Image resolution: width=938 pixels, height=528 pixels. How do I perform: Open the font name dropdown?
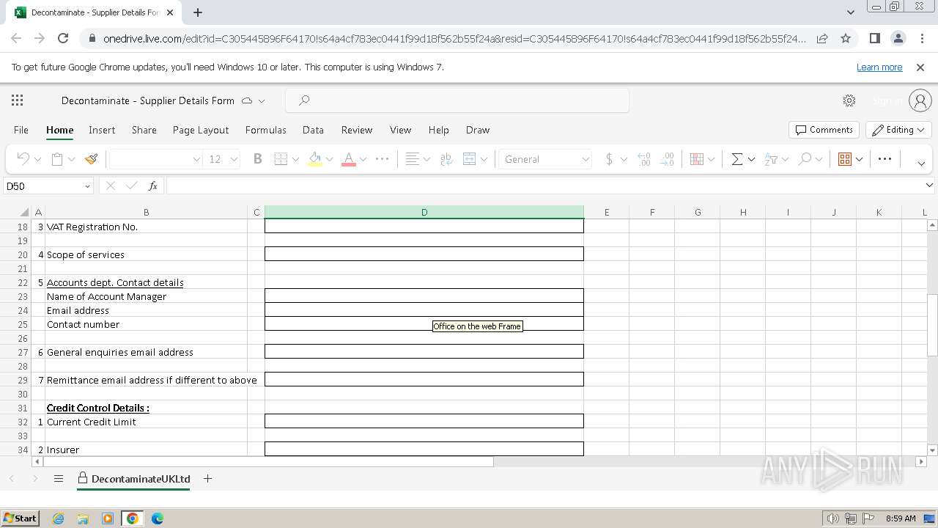click(196, 159)
